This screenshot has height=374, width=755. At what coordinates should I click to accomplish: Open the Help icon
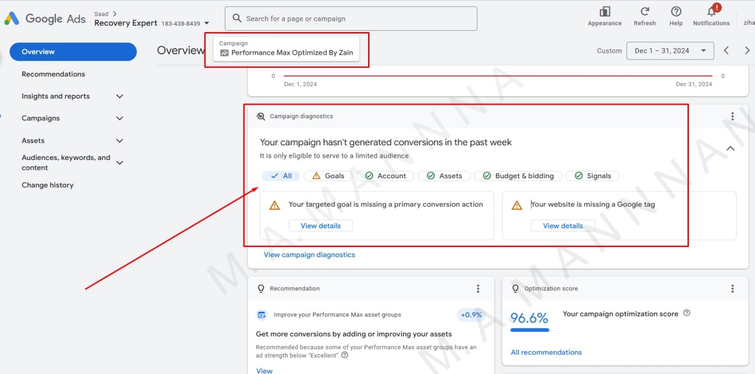pos(676,12)
